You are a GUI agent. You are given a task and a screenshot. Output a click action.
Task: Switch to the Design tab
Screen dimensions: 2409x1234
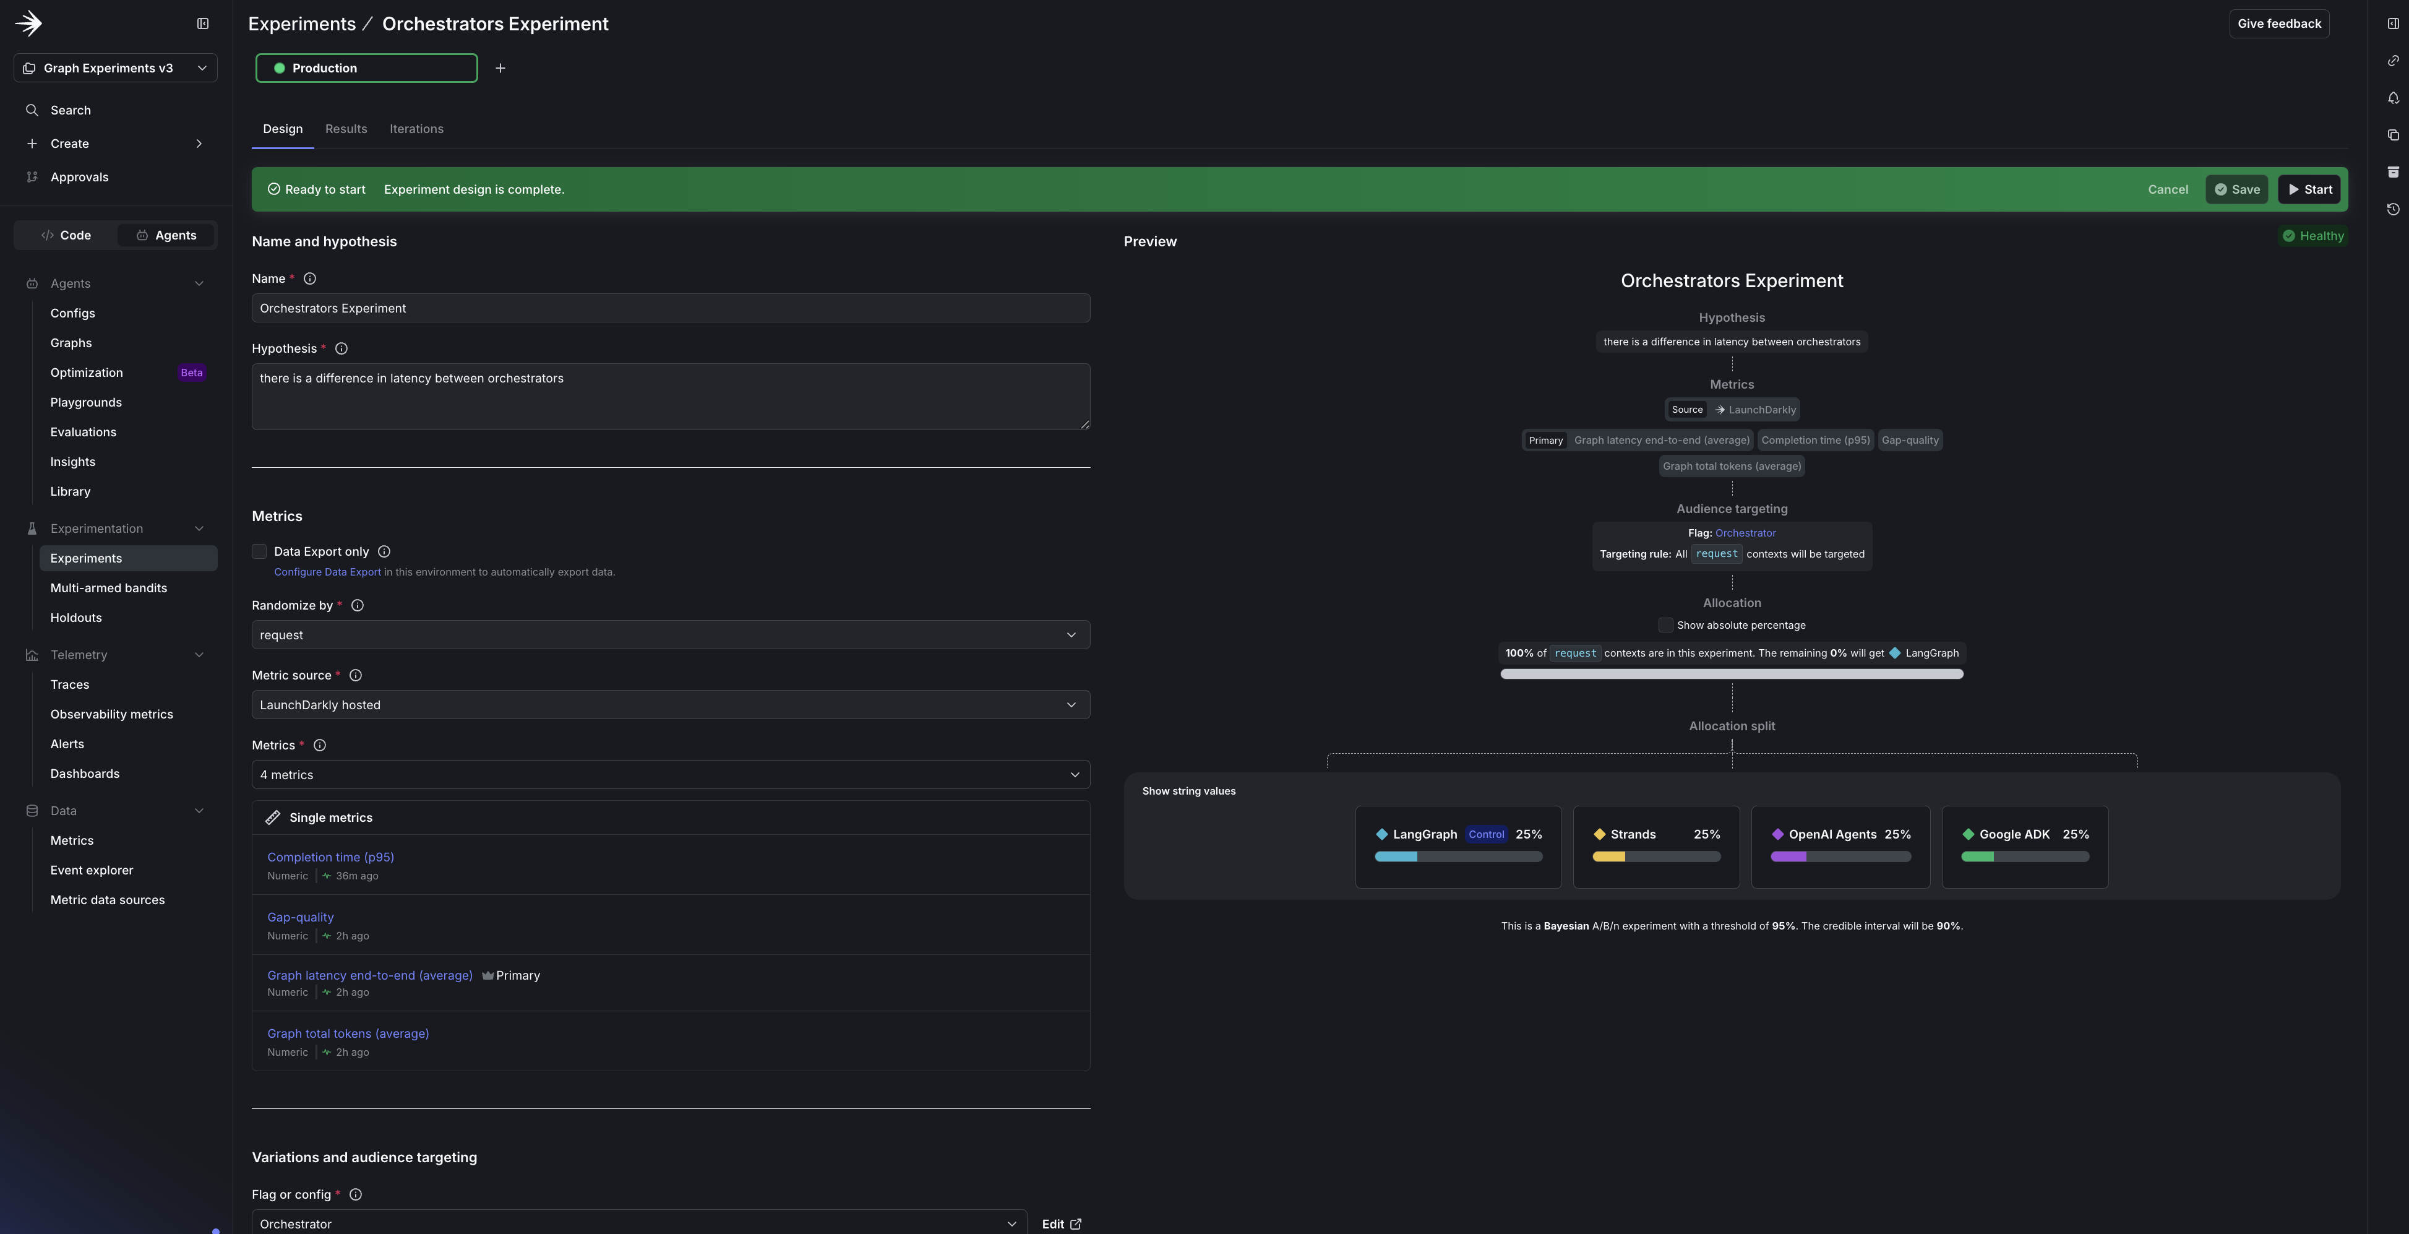coord(283,129)
